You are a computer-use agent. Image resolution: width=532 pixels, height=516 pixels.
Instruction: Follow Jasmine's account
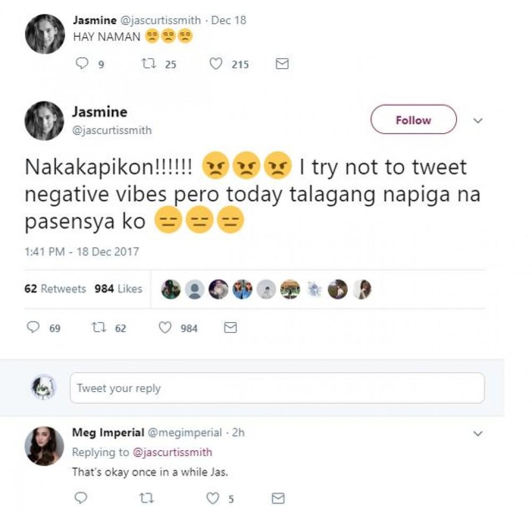(413, 120)
